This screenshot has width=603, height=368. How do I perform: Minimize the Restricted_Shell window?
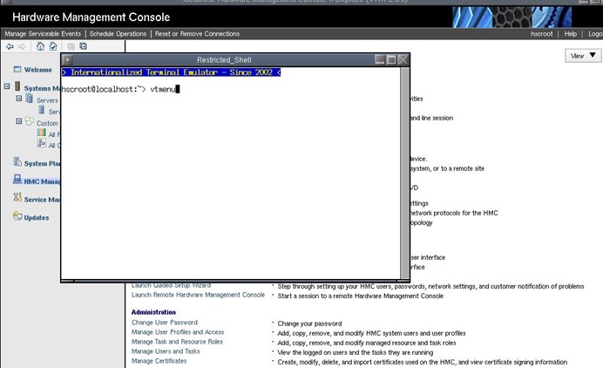click(380, 59)
